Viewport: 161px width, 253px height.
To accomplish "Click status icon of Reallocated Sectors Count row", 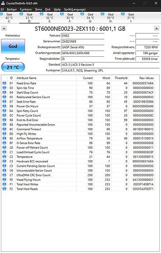I will tap(4, 97).
